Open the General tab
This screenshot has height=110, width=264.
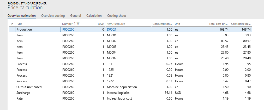coord(75,16)
